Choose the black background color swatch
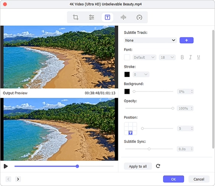 [x=127, y=92]
